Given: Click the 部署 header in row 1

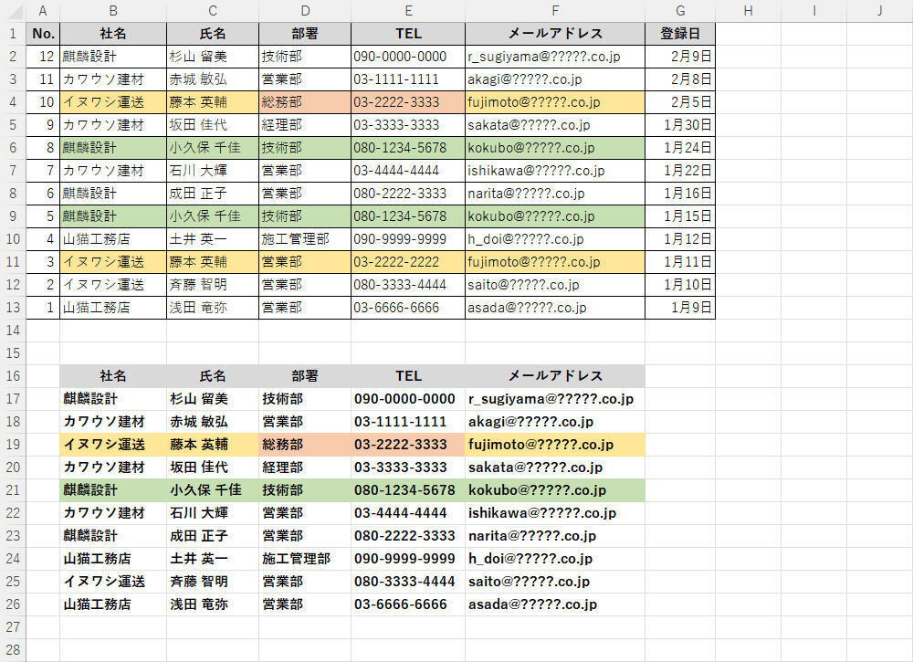Looking at the screenshot, I should click(305, 34).
